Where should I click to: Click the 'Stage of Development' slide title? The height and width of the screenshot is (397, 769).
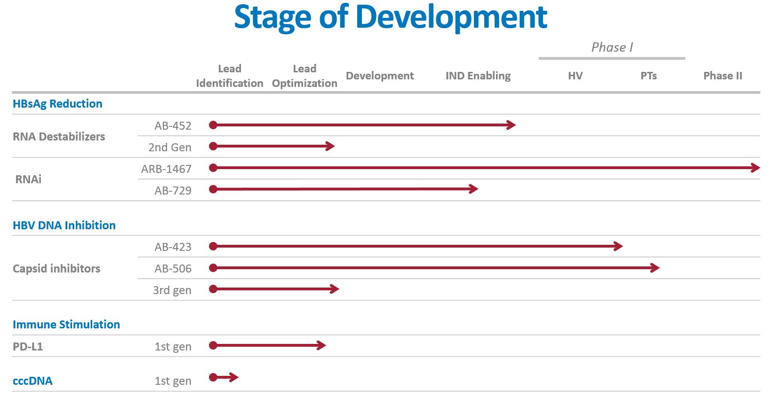(390, 17)
